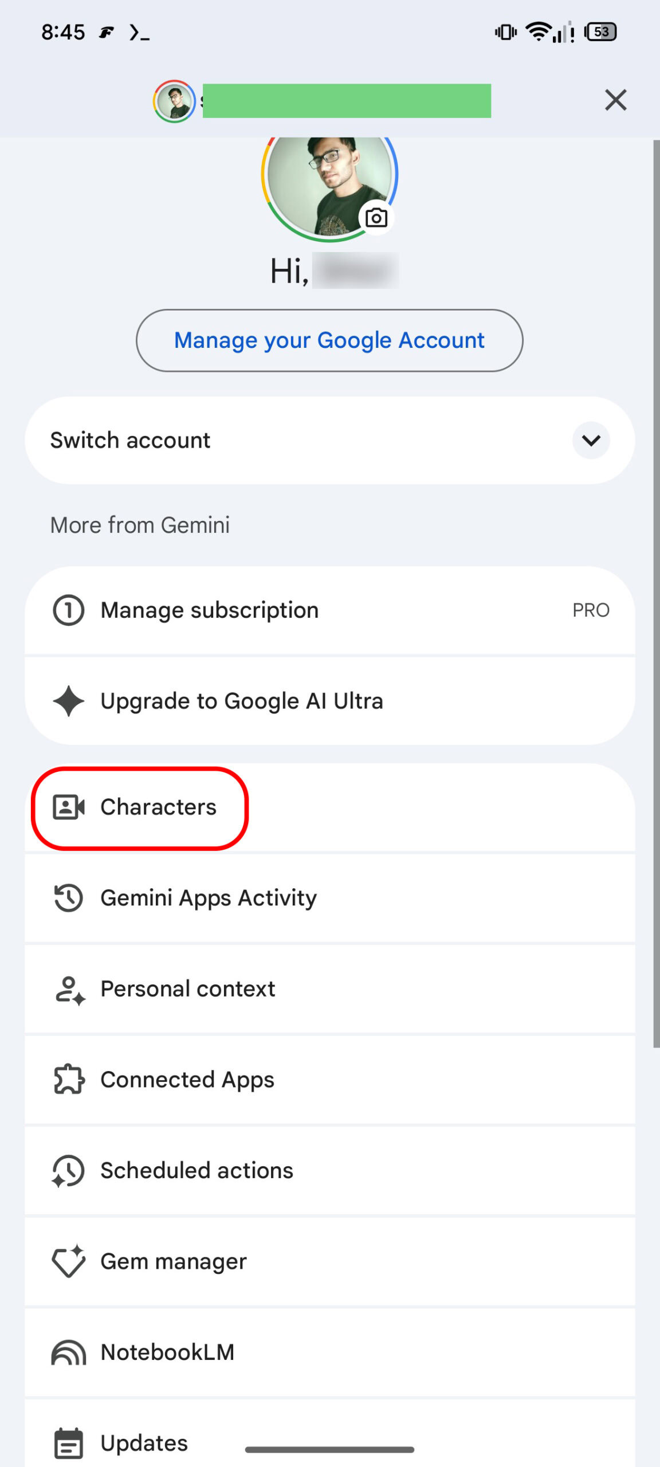Viewport: 660px width, 1467px height.
Task: Tap the PRO label next to Manage subscription
Action: [591, 610]
